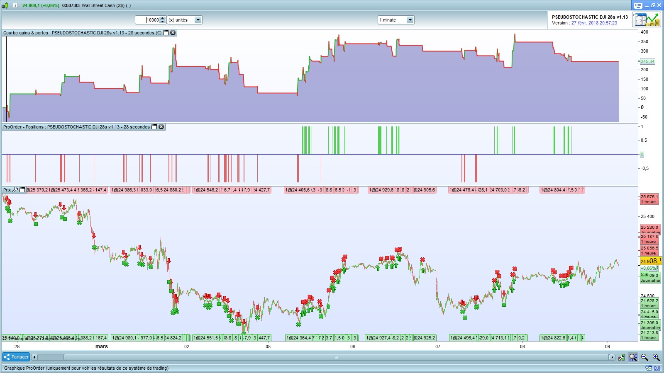This screenshot has height=373, width=664.
Task: Click the candlestick chart icon in title bar
Action: [x=5, y=5]
